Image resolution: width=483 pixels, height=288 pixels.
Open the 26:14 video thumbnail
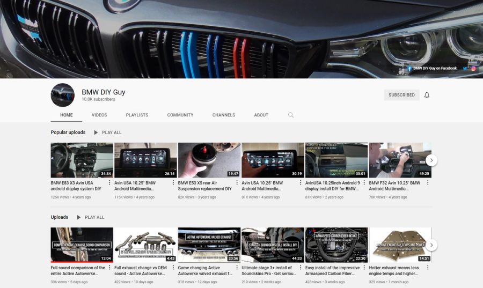145,160
